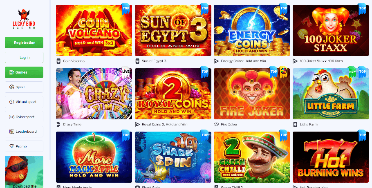Click provider icon beside Energy Coins label
This screenshot has height=188, width=372.
(216, 61)
